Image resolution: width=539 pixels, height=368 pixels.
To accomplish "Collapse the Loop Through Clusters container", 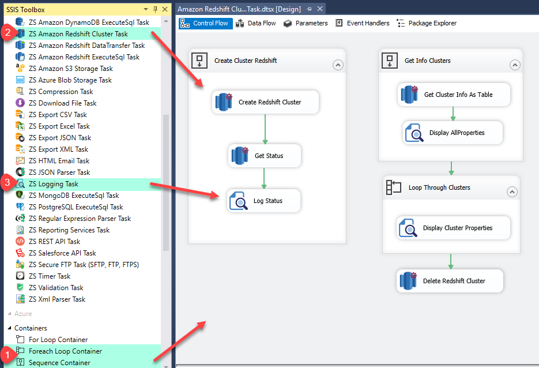I will [x=512, y=192].
